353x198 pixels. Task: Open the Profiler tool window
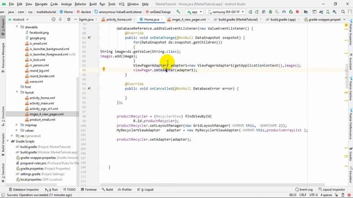click(x=125, y=190)
